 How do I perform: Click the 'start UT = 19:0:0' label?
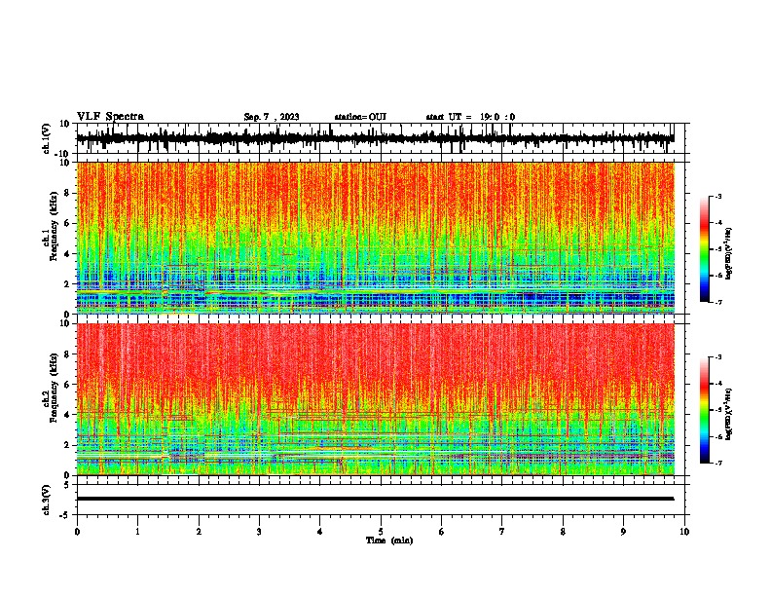click(x=470, y=117)
